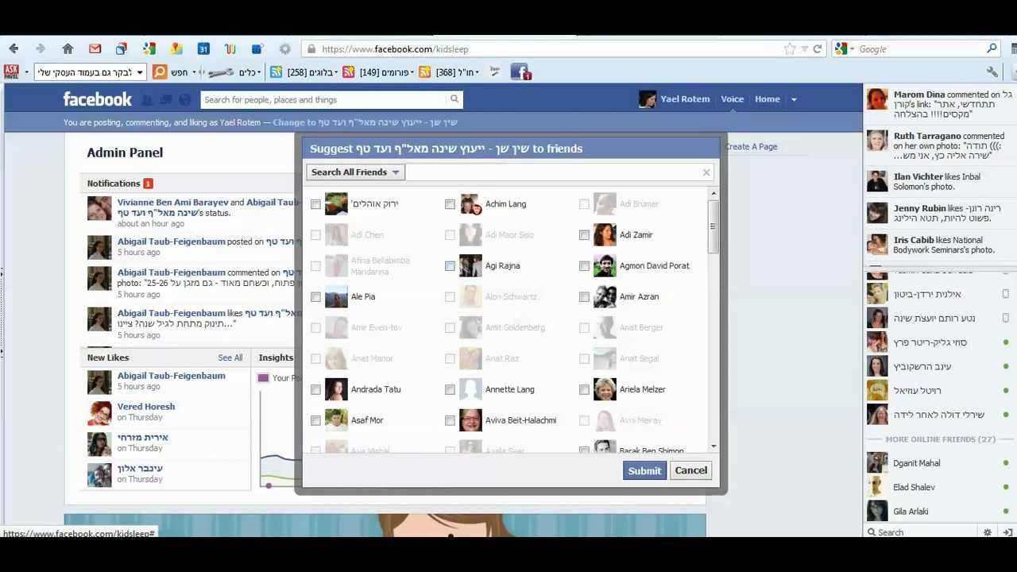Cancel the Suggest to friends dialog
This screenshot has width=1017, height=572.
(690, 470)
